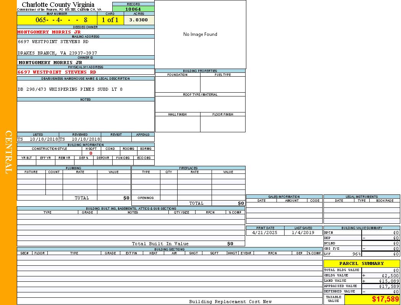Click the orange CENTRAL sidebar strip
The width and height of the screenshot is (401, 305).
click(8, 152)
